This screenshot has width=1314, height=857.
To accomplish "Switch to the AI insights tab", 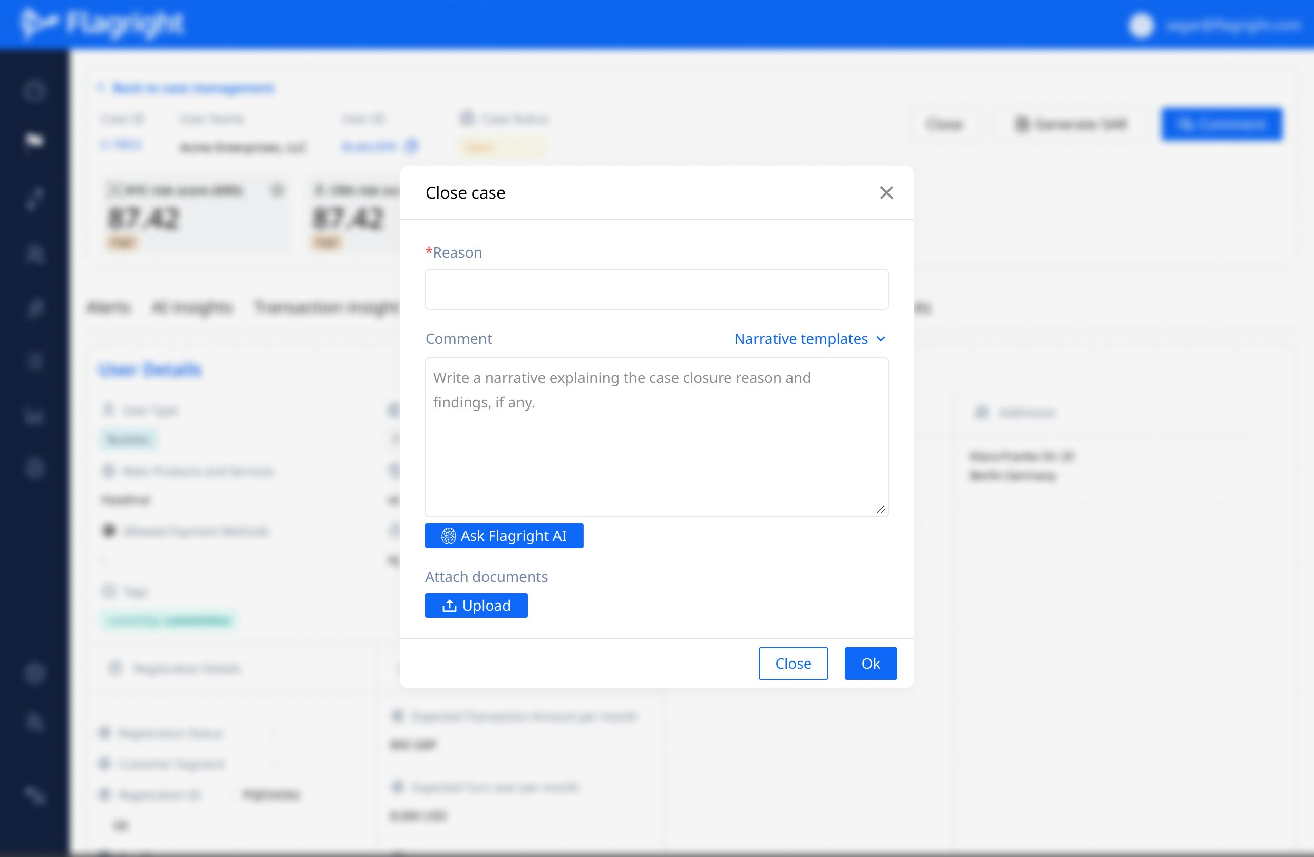I will pos(191,307).
